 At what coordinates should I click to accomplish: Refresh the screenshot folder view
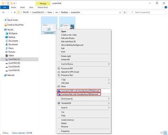[124, 12]
